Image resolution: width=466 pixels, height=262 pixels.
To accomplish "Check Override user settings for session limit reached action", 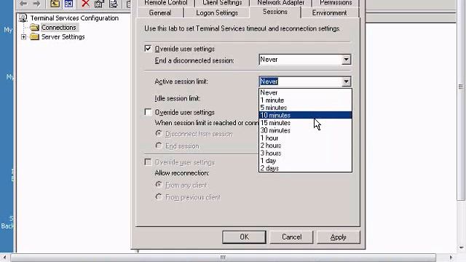I will (148, 112).
